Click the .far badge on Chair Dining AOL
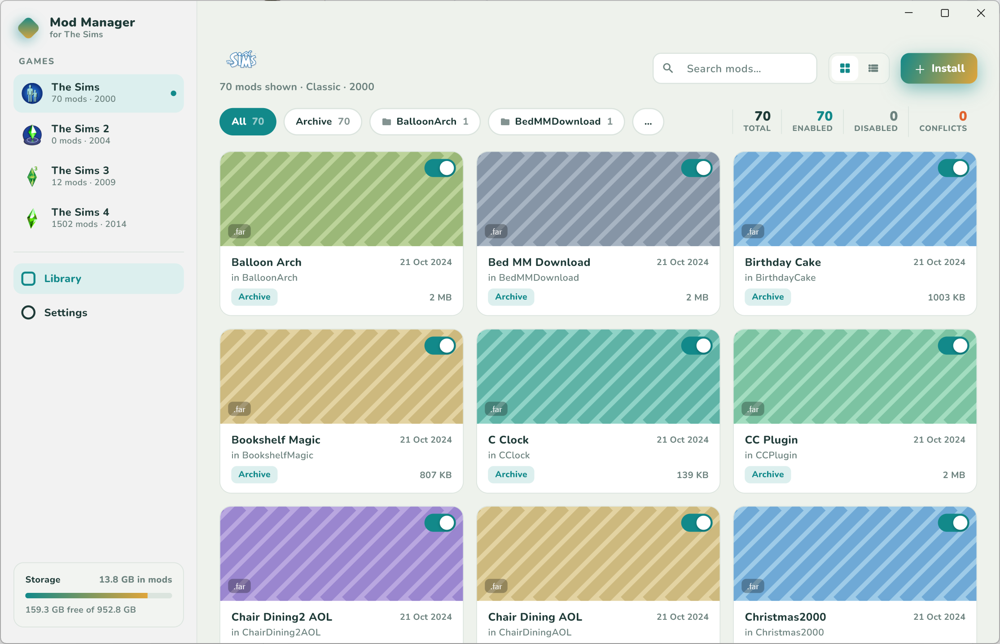 [x=496, y=586]
